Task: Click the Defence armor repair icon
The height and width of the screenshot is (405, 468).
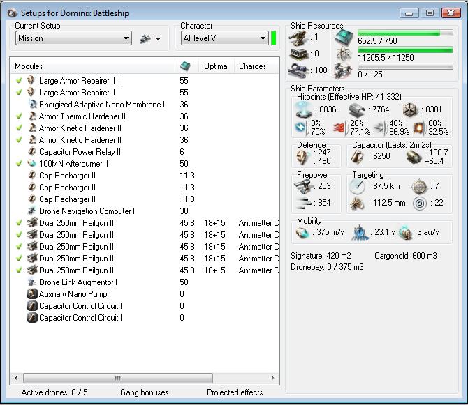Action: 303,157
